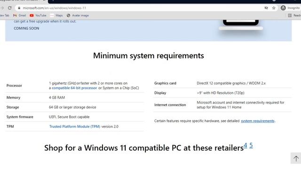Click the forward navigation arrow
Viewport: 301px width, 169px height.
2,8
